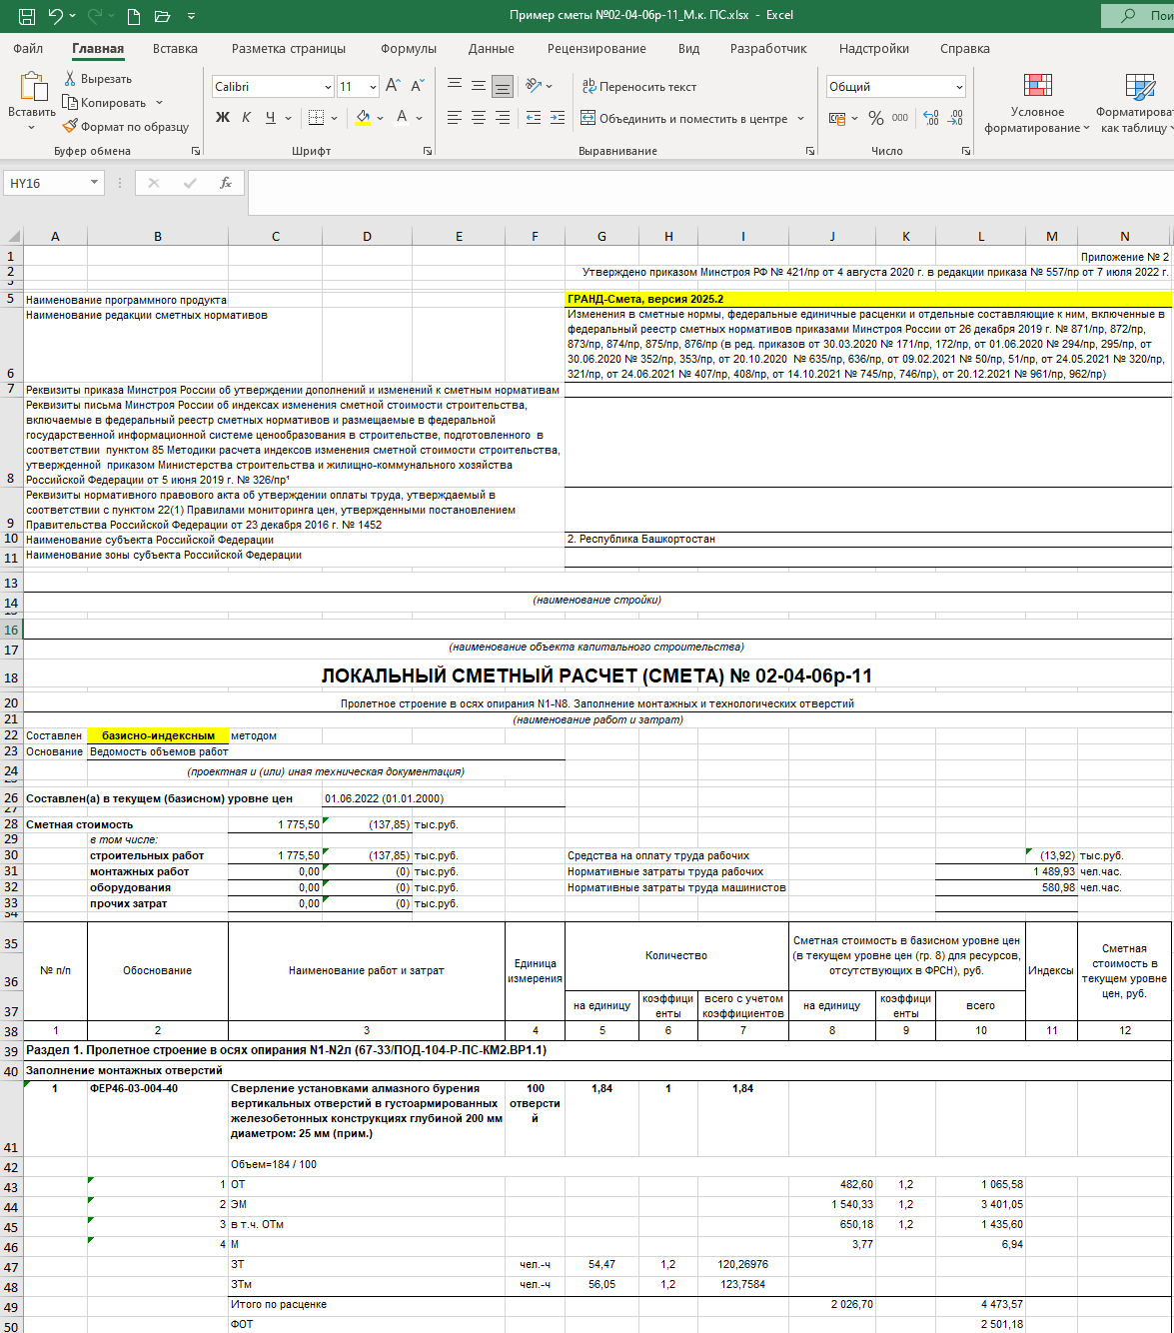Click the Cut scissors icon
Image resolution: width=1174 pixels, height=1333 pixels.
[x=70, y=79]
